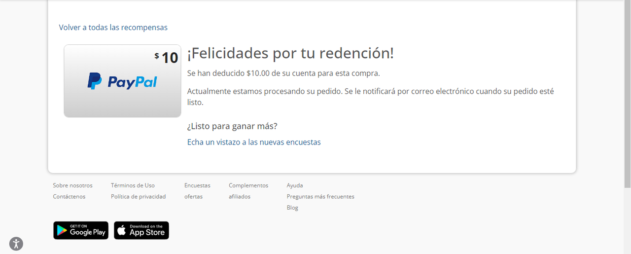Open the Contáctenos footer link
Screen dimensions: 631x254
pyautogui.click(x=69, y=196)
